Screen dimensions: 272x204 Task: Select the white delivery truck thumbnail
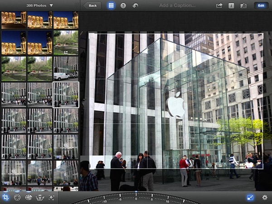pos(66,68)
